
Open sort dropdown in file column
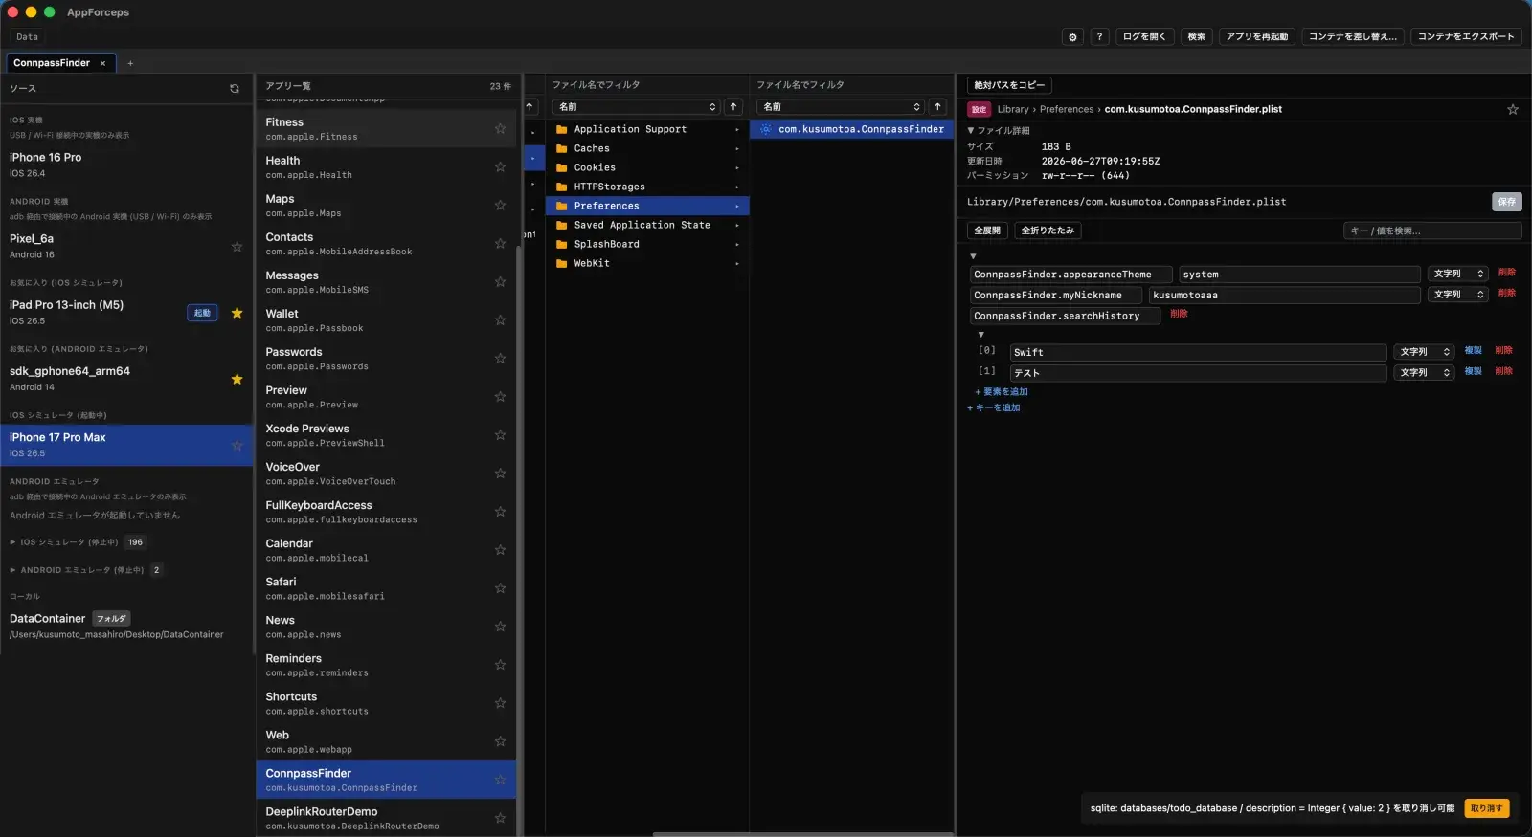point(840,106)
